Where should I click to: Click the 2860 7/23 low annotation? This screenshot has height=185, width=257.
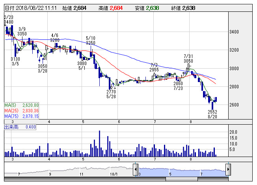tap(178, 86)
